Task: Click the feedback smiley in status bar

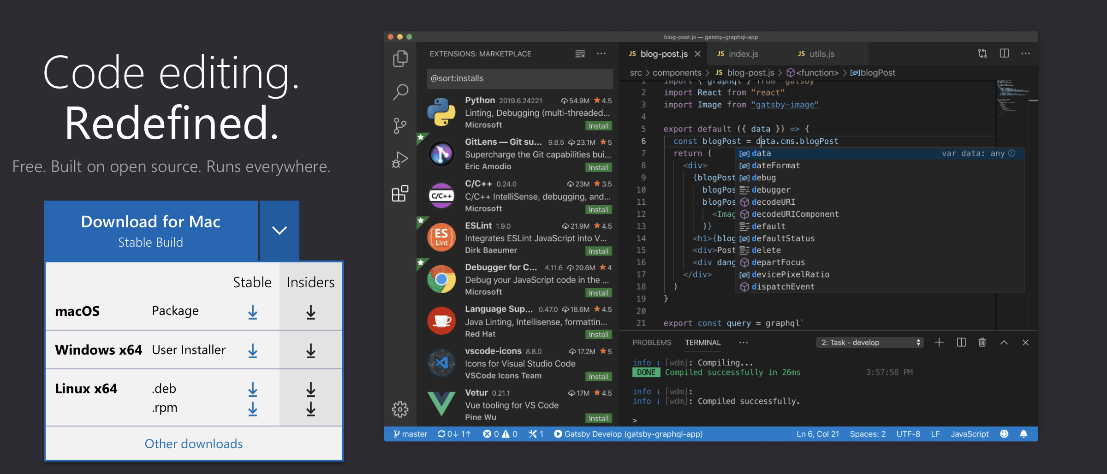Action: [x=1004, y=434]
